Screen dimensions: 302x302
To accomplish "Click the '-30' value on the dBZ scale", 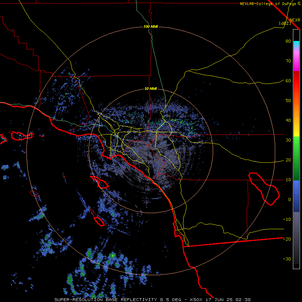I will point(287,259).
